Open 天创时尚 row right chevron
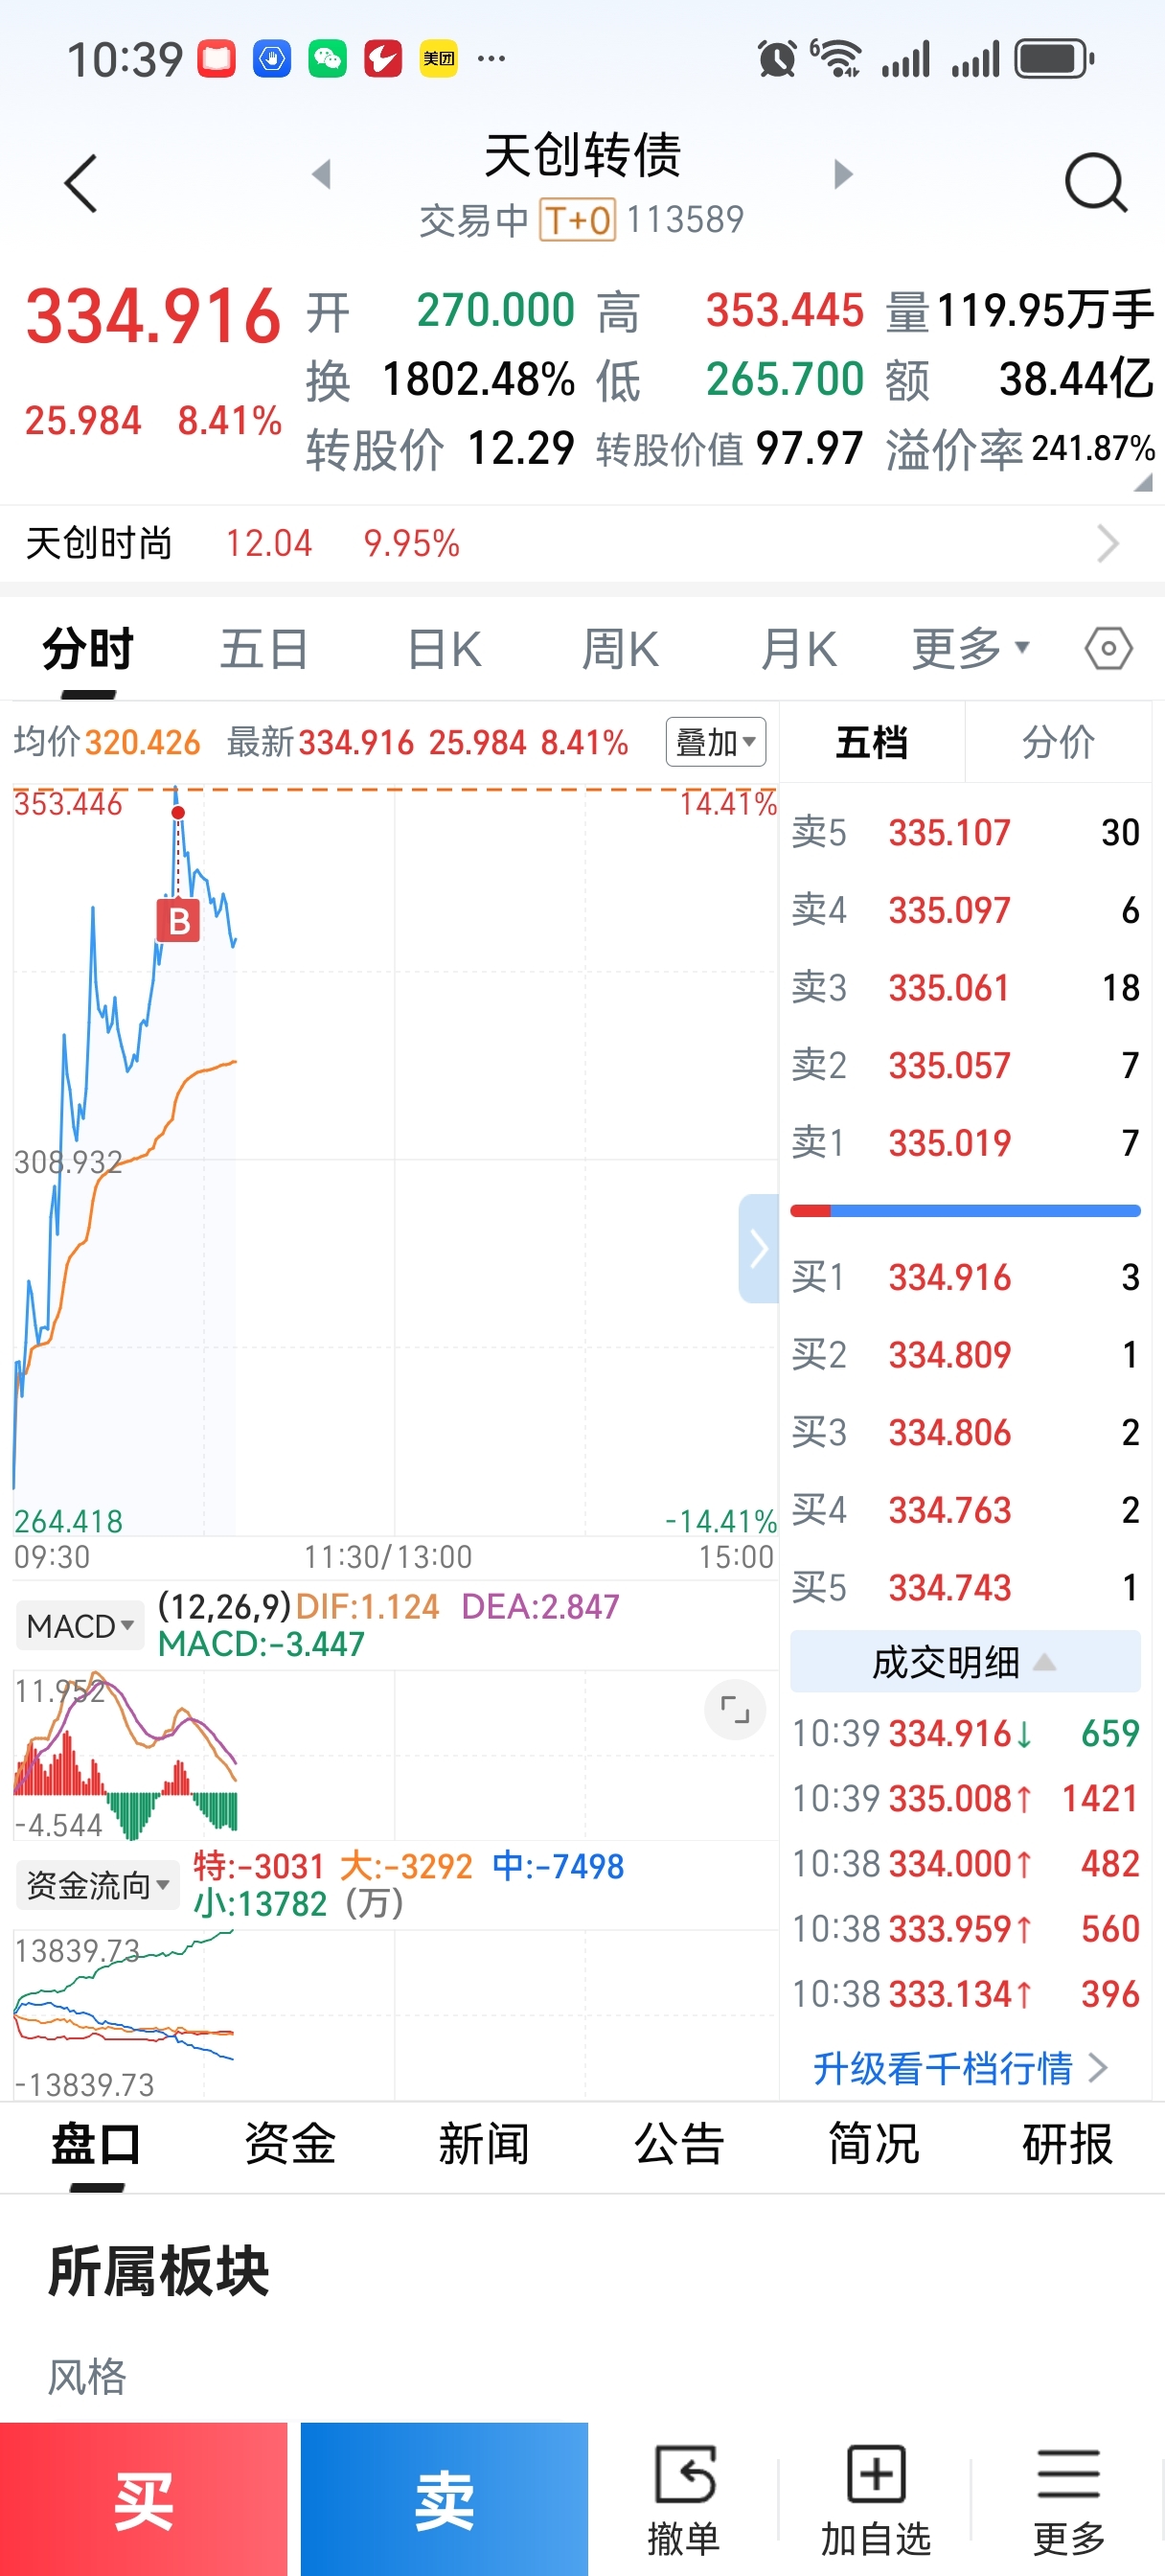Viewport: 1165px width, 2576px height. (1107, 543)
